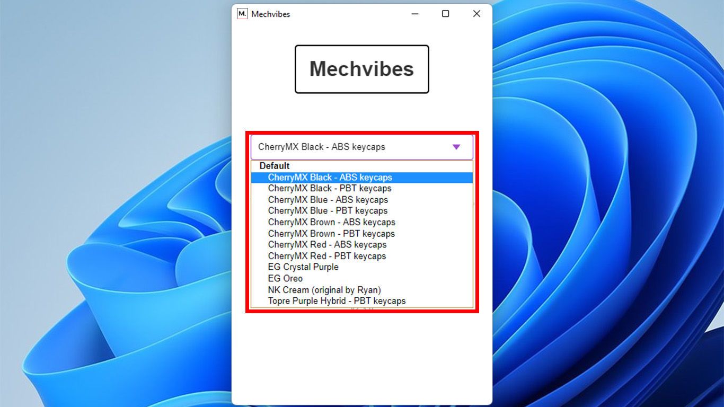Image resolution: width=724 pixels, height=407 pixels.
Task: Select CherryMX Black - ABS keycaps option
Action: coord(362,178)
